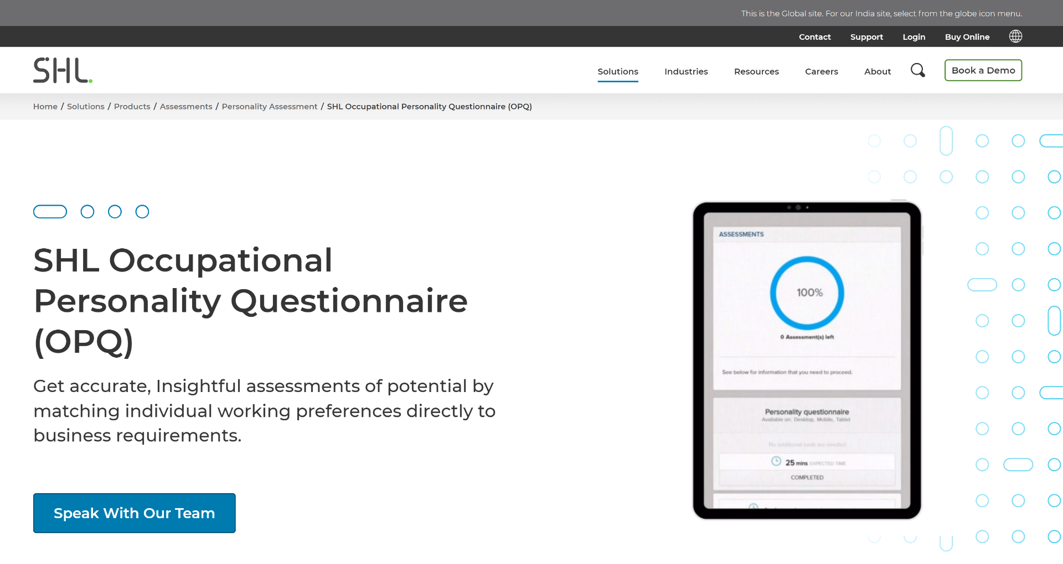The width and height of the screenshot is (1063, 564).
Task: Select the Assessments breadcrumb link
Action: tap(186, 107)
